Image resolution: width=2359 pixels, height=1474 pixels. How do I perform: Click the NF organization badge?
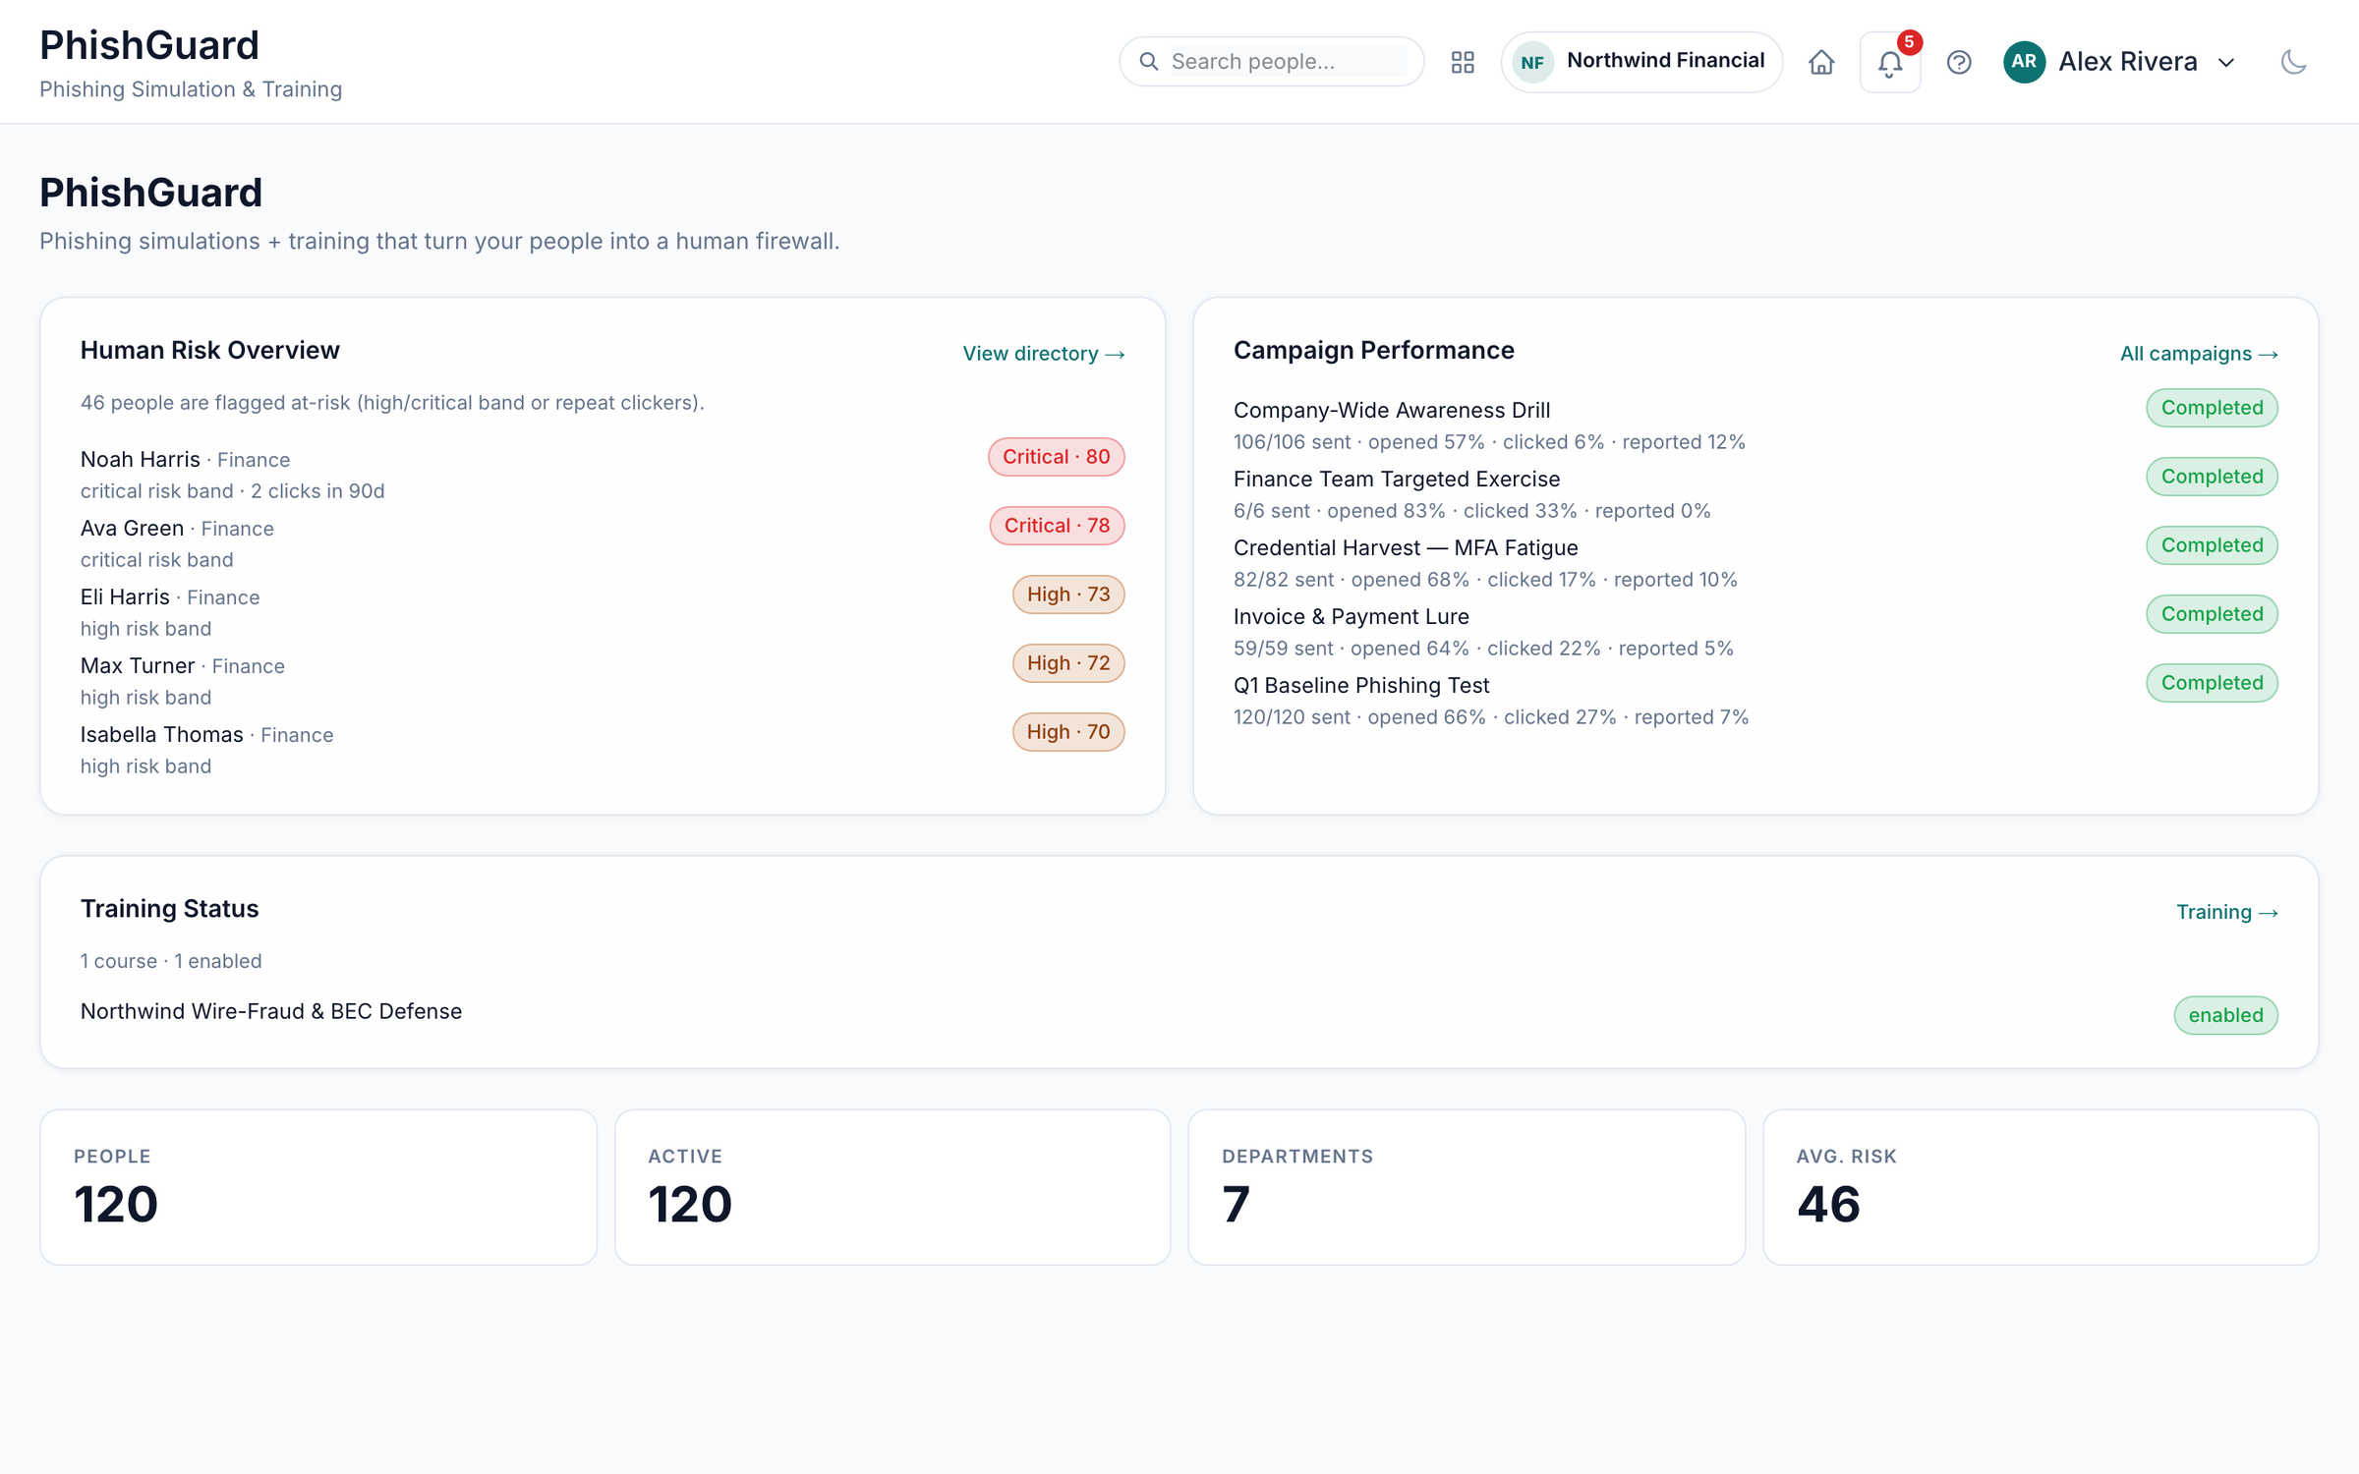coord(1532,62)
